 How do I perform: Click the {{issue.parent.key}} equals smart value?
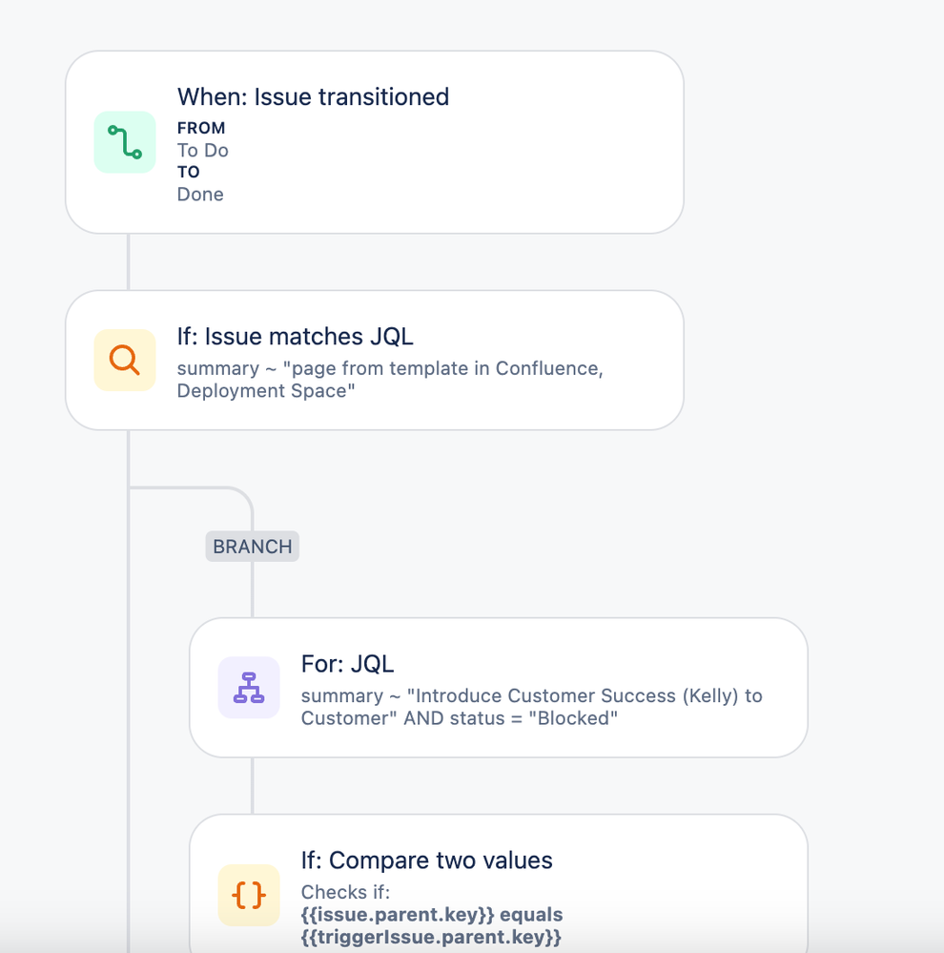(432, 915)
